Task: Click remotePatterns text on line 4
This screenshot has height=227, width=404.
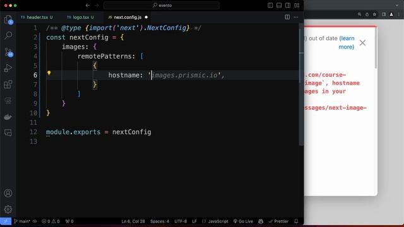Action: [x=104, y=56]
